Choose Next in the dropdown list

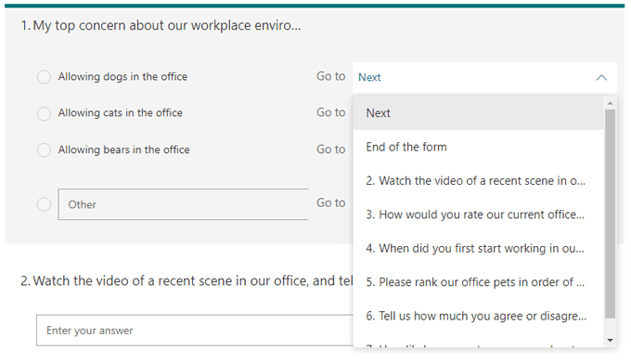479,112
